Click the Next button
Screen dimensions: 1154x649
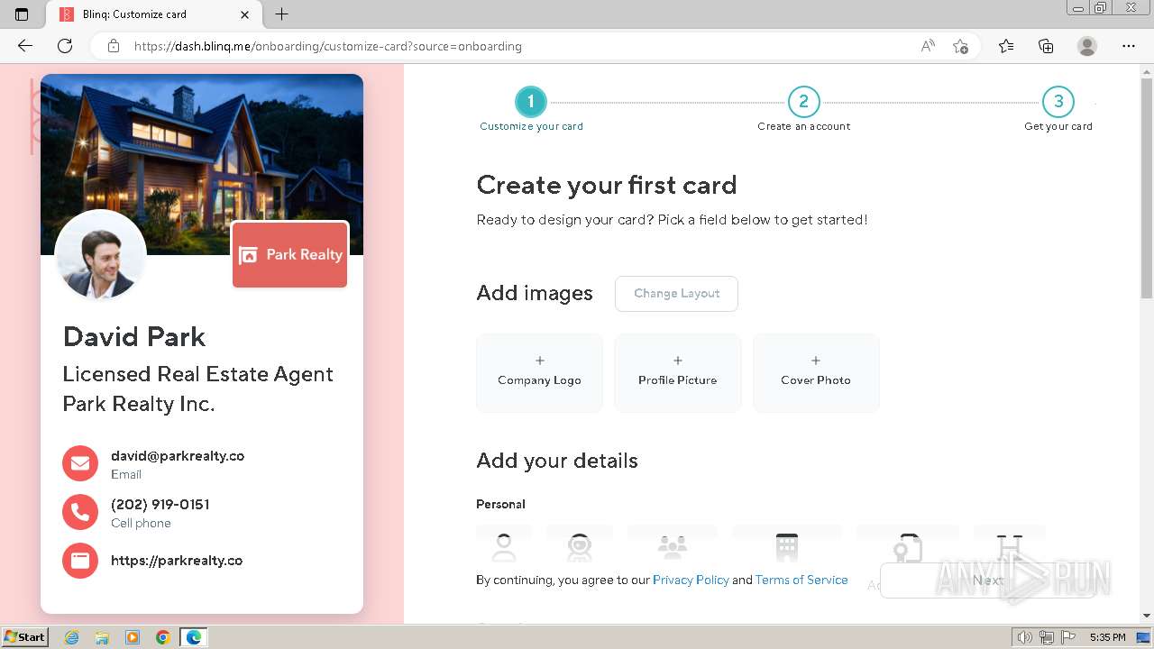(988, 580)
